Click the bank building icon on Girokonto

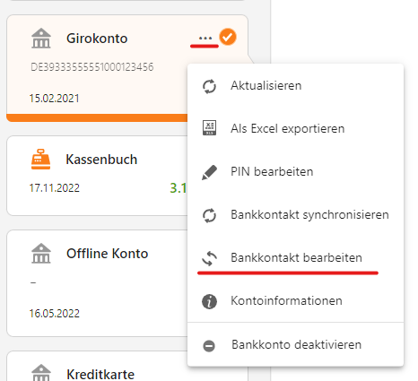click(x=41, y=39)
